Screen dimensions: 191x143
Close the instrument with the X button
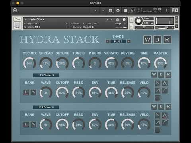pyautogui.click(x=177, y=17)
